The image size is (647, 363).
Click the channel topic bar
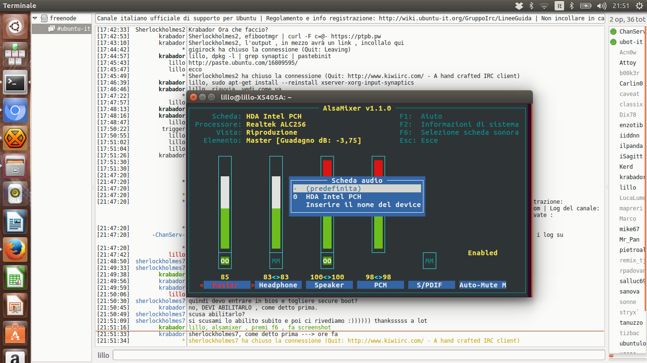click(x=350, y=18)
